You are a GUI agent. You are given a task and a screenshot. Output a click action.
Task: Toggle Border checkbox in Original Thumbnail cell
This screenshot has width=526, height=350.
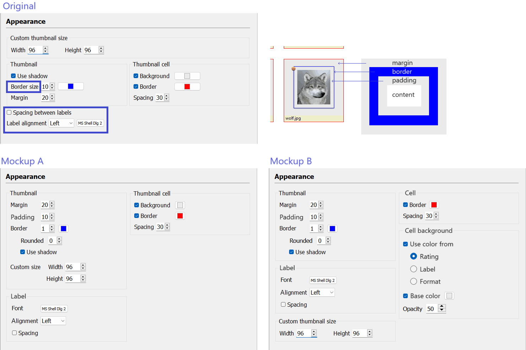[136, 87]
